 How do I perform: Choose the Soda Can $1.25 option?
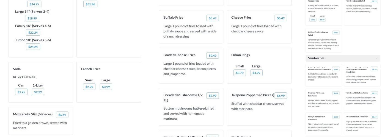pyautogui.click(x=21, y=92)
